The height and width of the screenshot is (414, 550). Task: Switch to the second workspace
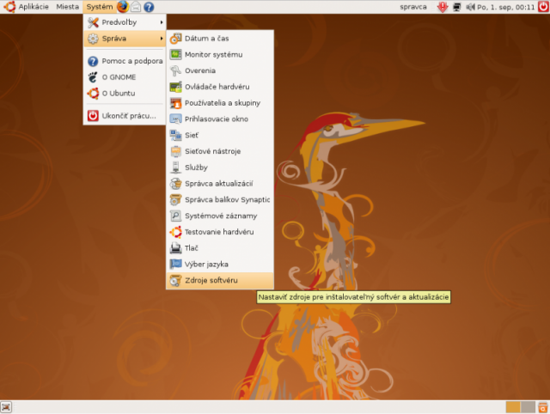528,407
